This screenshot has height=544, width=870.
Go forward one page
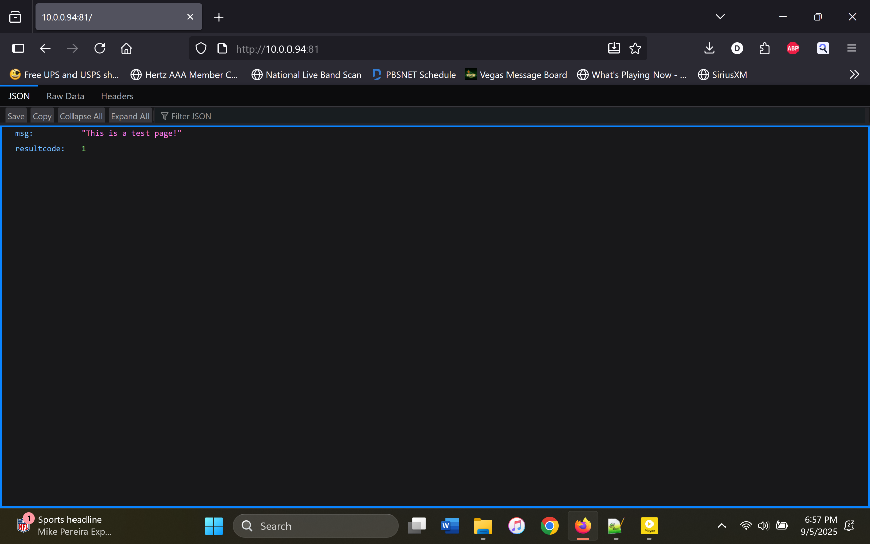coord(72,48)
